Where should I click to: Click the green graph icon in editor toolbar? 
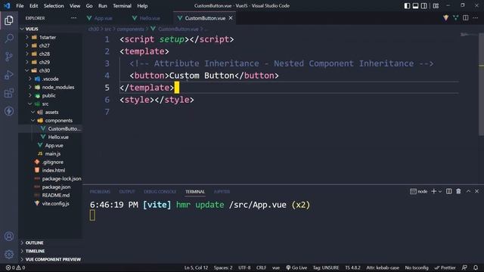coord(455,18)
